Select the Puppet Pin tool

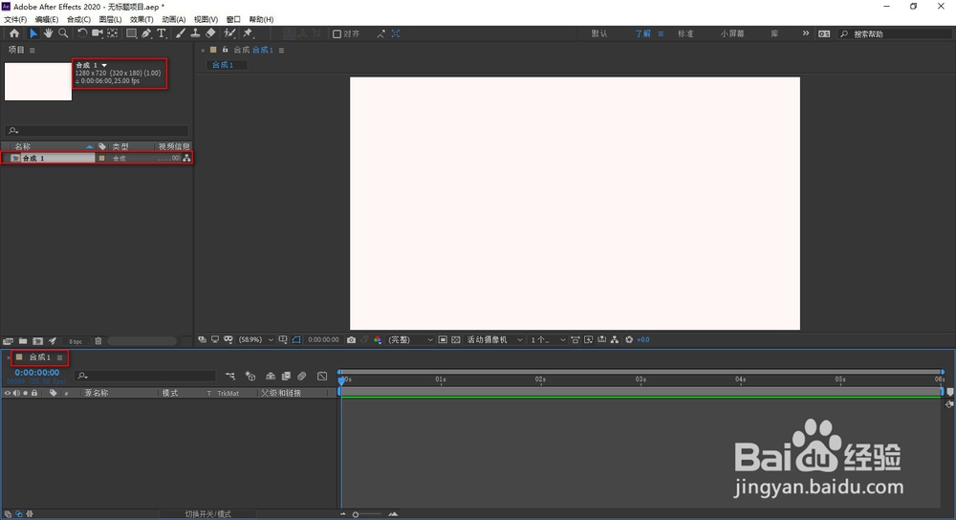248,33
